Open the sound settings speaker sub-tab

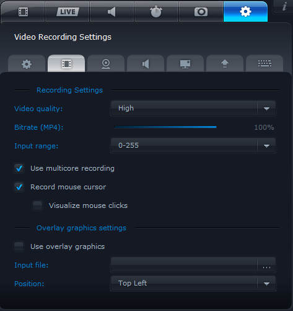click(x=146, y=64)
